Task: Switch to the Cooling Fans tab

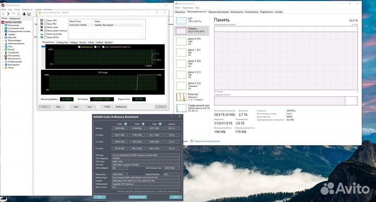Action: pyautogui.click(x=62, y=42)
